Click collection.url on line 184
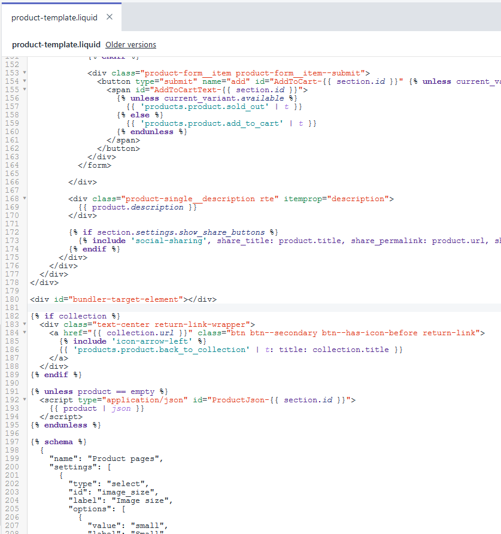Image resolution: width=501 pixels, height=534 pixels. point(140,333)
